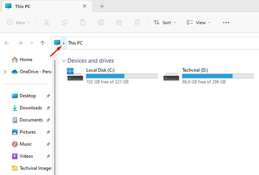
Task: Click the '102 GB free of 221 GB' text
Action: 107,82
